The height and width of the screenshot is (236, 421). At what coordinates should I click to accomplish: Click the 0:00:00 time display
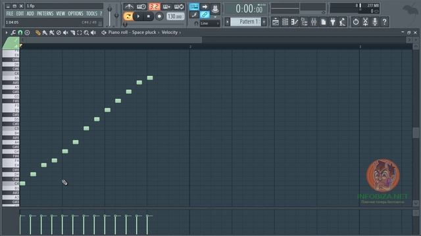tap(246, 9)
